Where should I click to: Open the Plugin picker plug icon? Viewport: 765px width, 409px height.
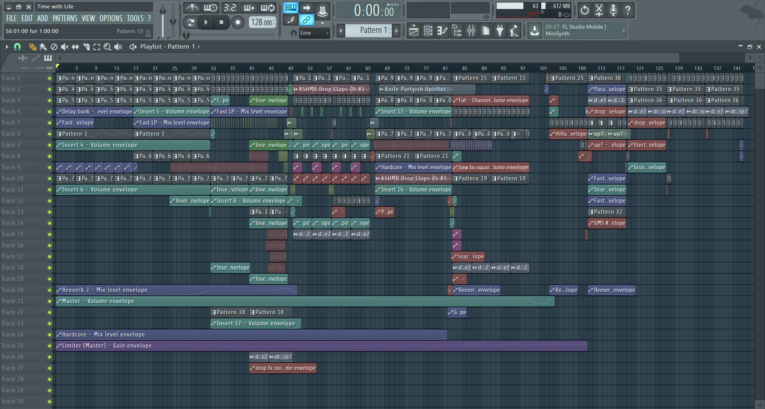(x=500, y=31)
